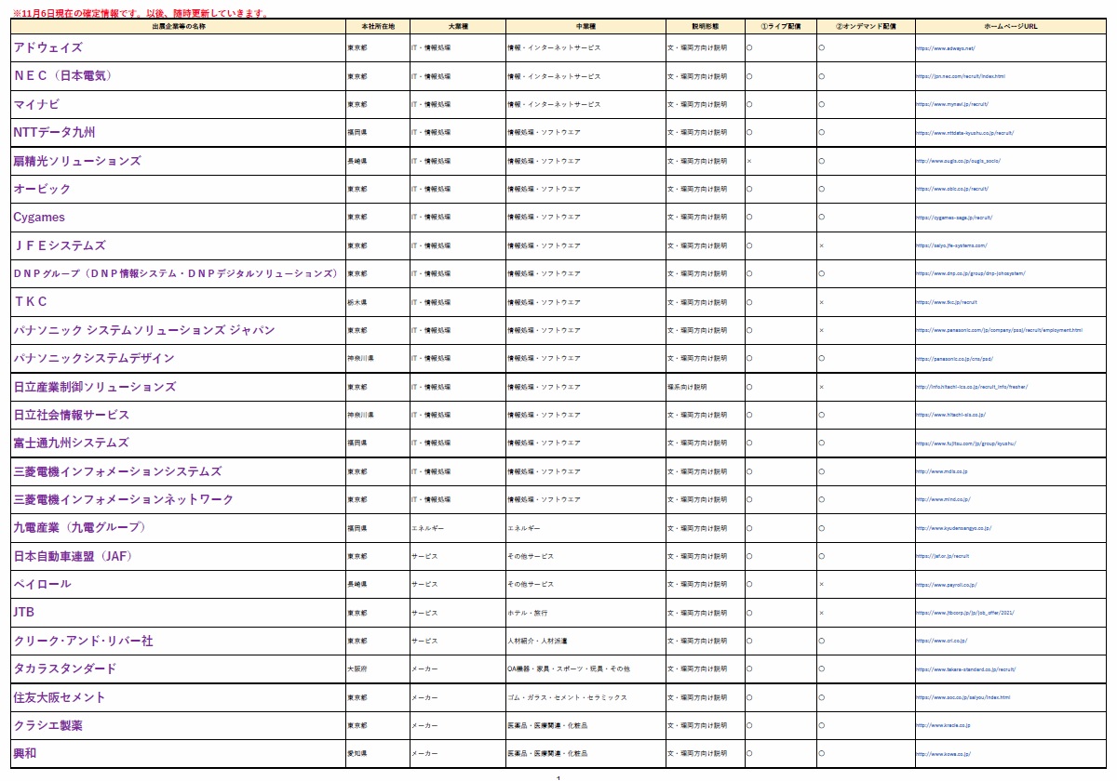
Task: Open the obic.co.jp recruit link
Action: 952,189
